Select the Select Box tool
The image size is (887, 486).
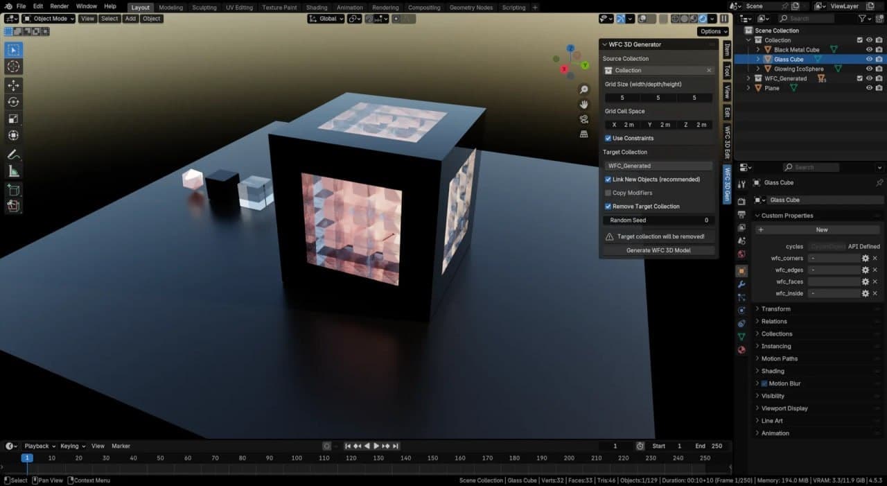click(x=13, y=50)
